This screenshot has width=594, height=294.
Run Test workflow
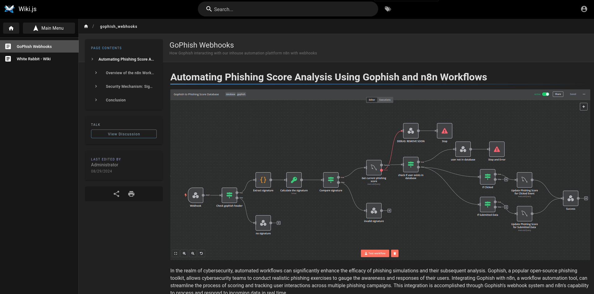(x=375, y=253)
